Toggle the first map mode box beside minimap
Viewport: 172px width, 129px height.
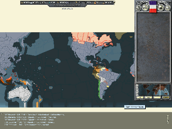click(x=137, y=85)
